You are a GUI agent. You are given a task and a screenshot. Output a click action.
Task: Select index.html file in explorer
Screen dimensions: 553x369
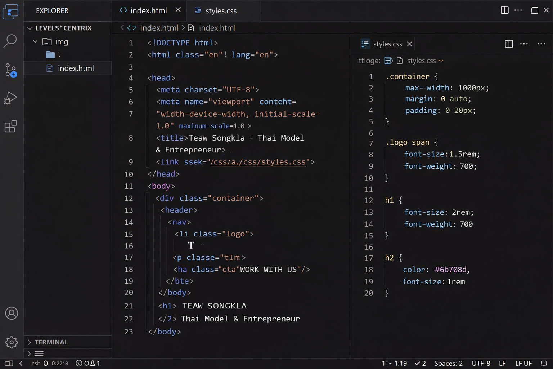click(x=76, y=68)
